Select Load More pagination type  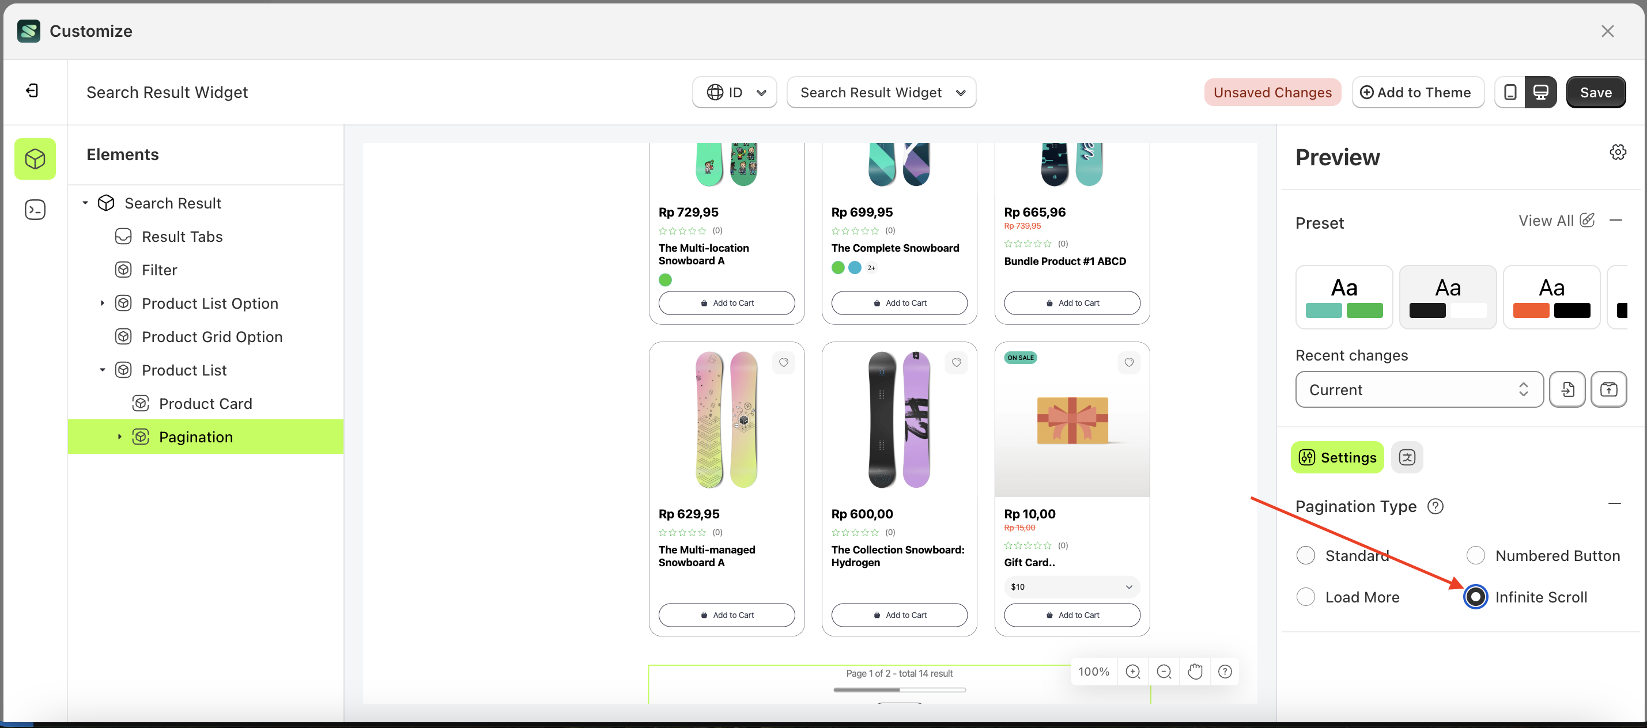coord(1306,597)
